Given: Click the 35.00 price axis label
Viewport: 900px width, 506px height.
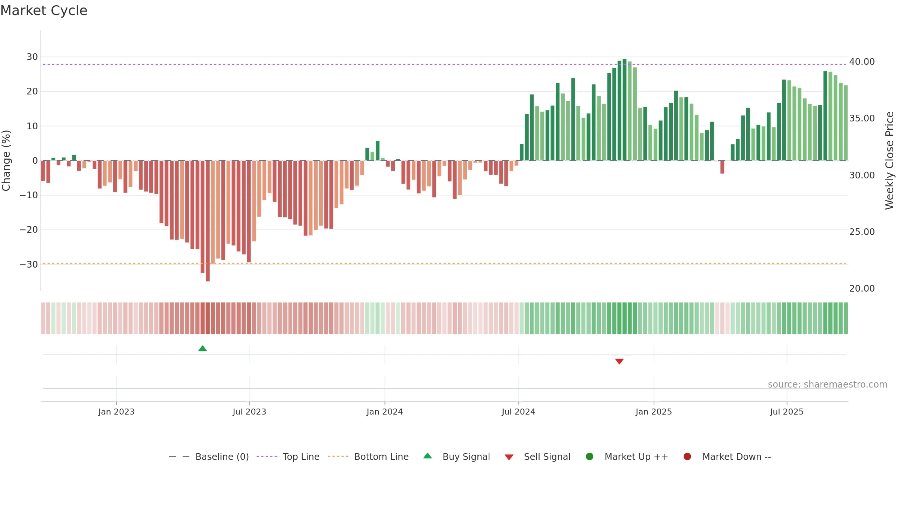Looking at the screenshot, I should click(x=862, y=118).
